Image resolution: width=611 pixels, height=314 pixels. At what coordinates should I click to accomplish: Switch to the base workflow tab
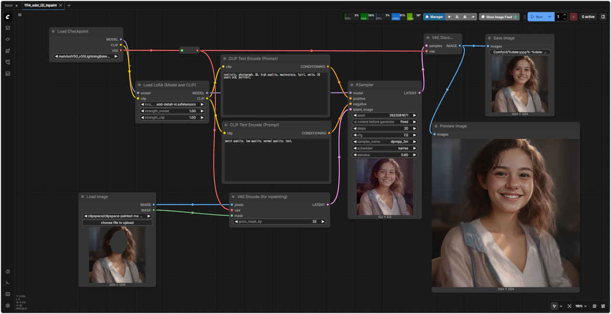coord(9,5)
